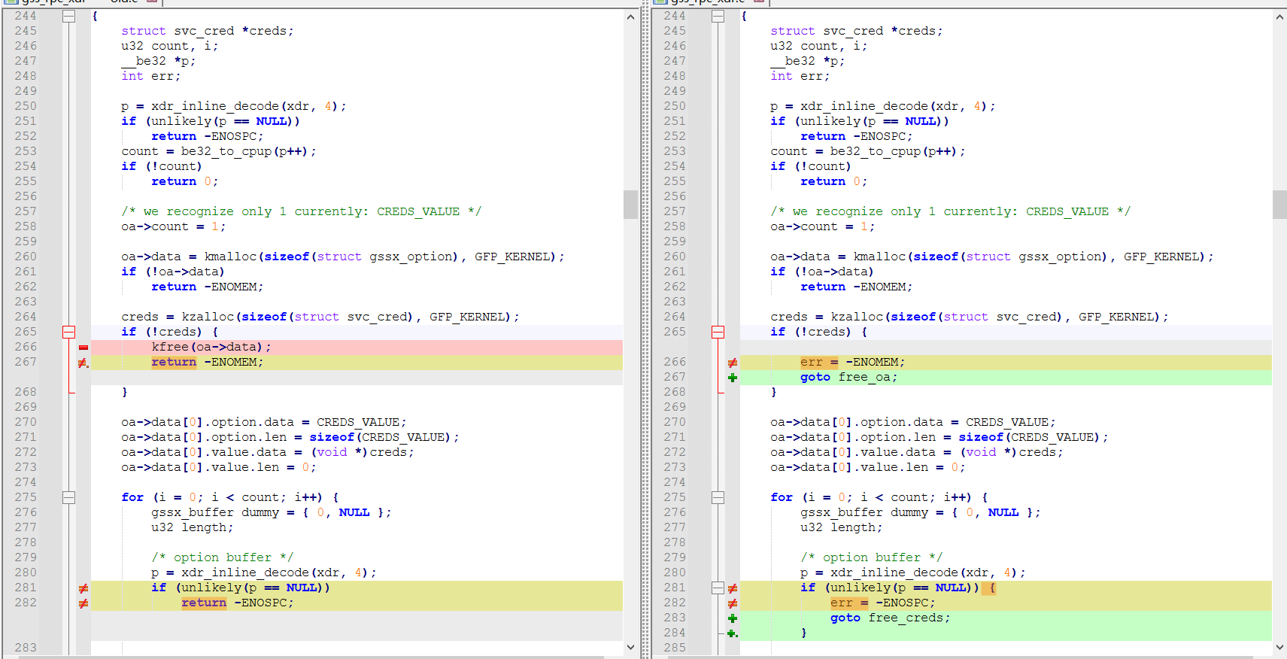Collapse the for loop fold in right pane
Viewport: 1287px width, 659px height.
coord(718,497)
